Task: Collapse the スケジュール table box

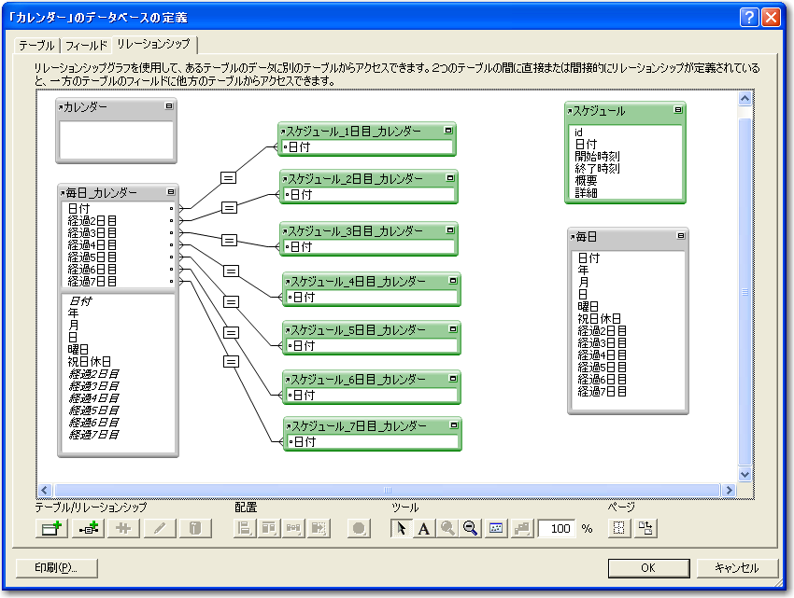Action: pos(678,109)
